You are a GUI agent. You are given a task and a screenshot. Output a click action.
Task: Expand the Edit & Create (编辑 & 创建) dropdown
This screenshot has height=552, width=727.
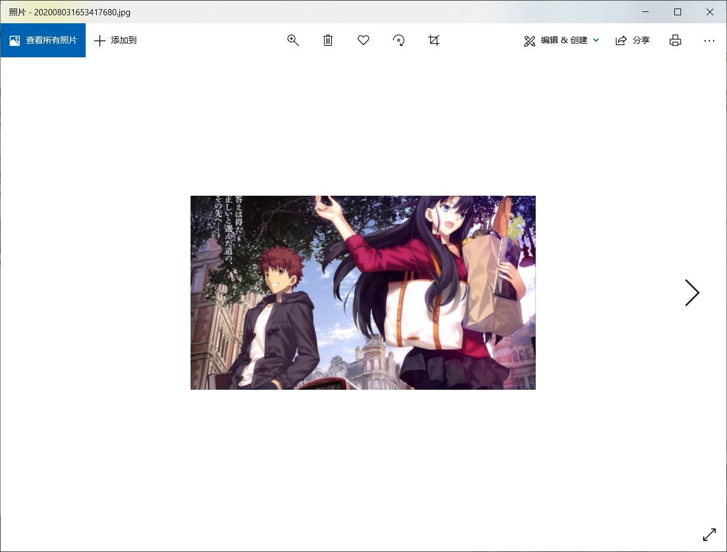click(561, 40)
